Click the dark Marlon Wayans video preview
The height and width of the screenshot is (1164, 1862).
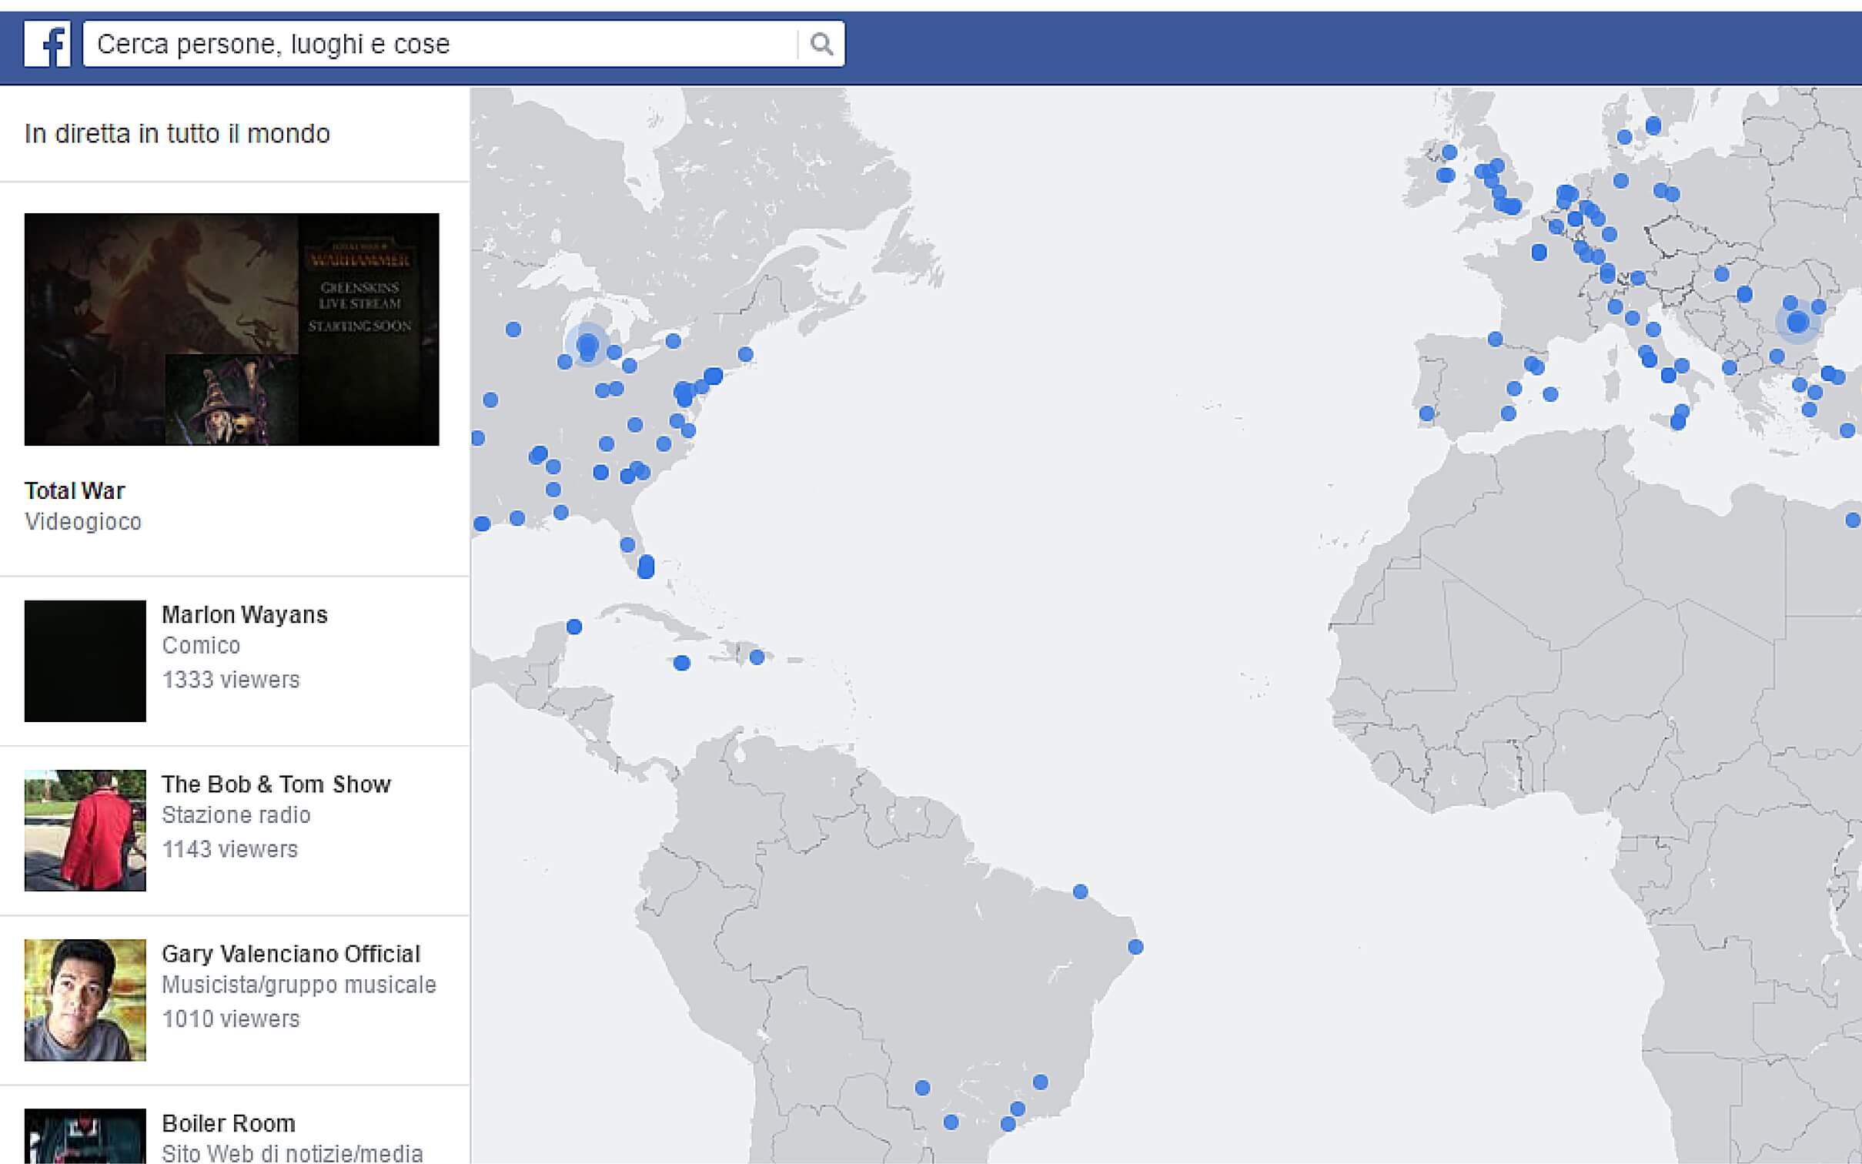click(85, 662)
